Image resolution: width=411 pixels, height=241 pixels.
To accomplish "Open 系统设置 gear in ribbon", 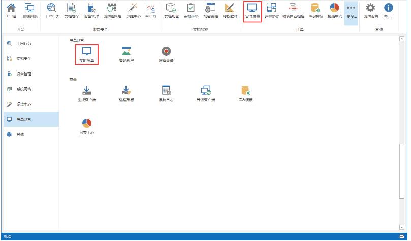I will [371, 11].
